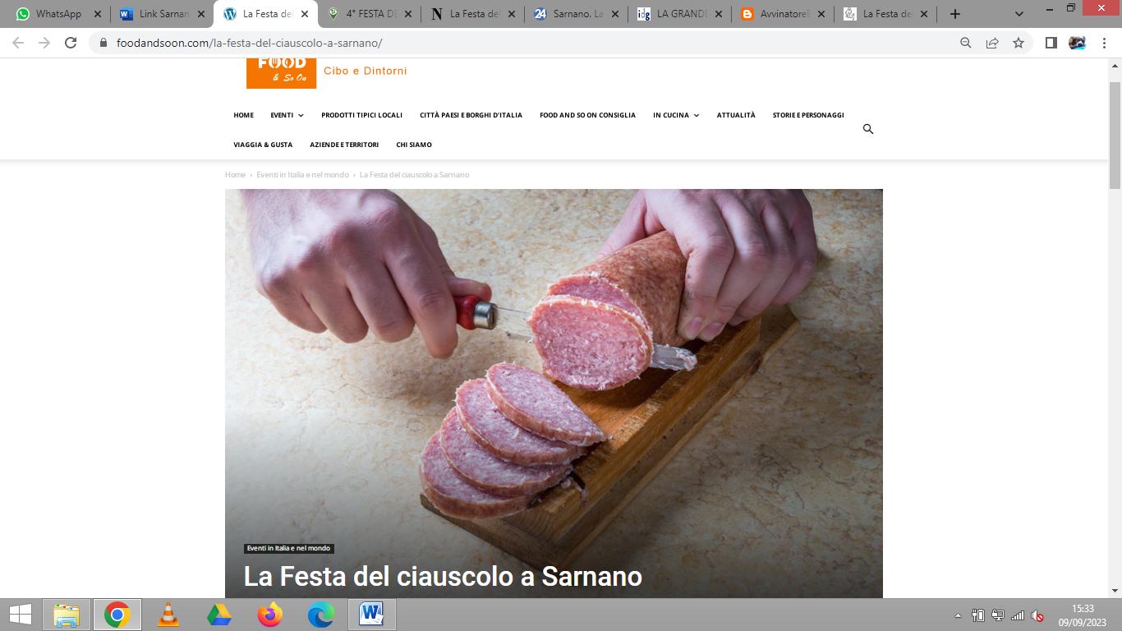Open Firefox from the taskbar
The height and width of the screenshot is (631, 1122).
click(x=270, y=614)
